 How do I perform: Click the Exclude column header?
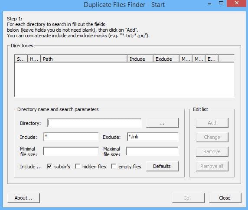pyautogui.click(x=166, y=59)
